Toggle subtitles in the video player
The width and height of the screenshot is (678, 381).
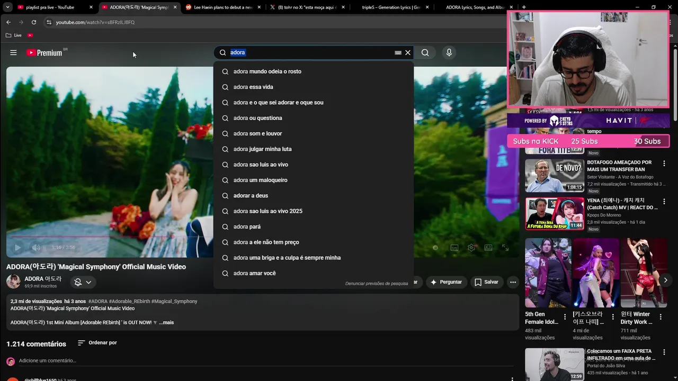tap(454, 247)
